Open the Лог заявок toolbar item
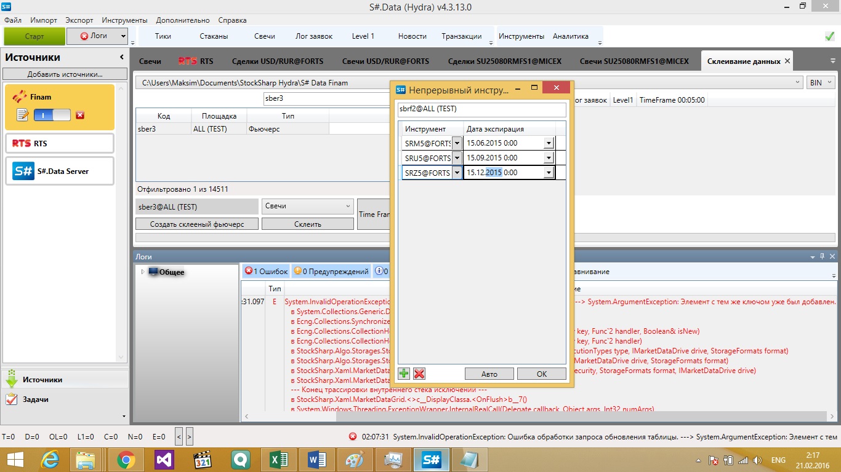Screen dimensions: 841x472 [x=314, y=36]
